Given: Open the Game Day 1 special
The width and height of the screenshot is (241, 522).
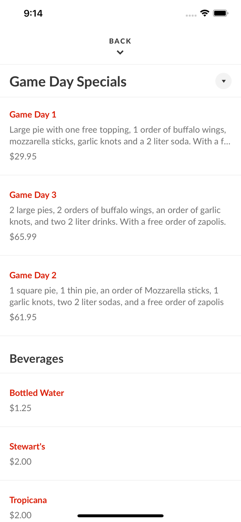Looking at the screenshot, I should [33, 114].
